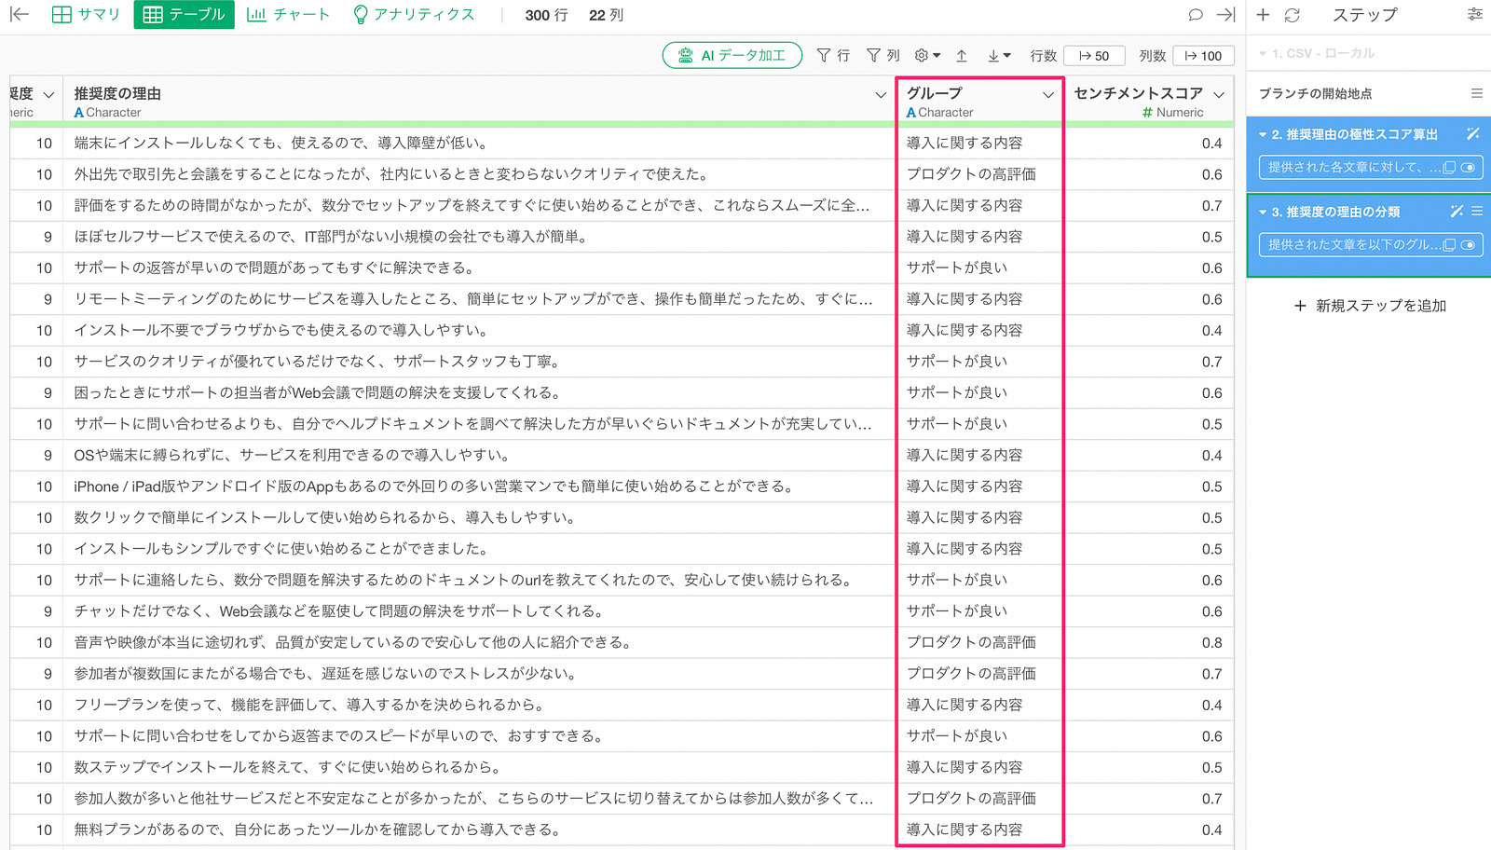Image resolution: width=1491 pixels, height=850 pixels.
Task: Click the sliders icon beside ステップ header
Action: click(x=1475, y=15)
